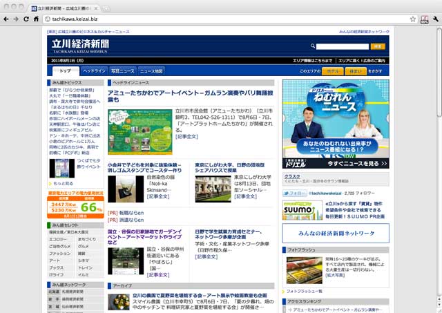
Task: Open a new browser tab
Action: [106, 9]
